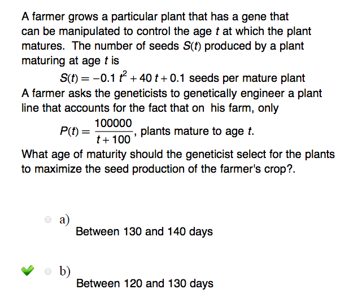Select radio button for option b)

click(49, 271)
